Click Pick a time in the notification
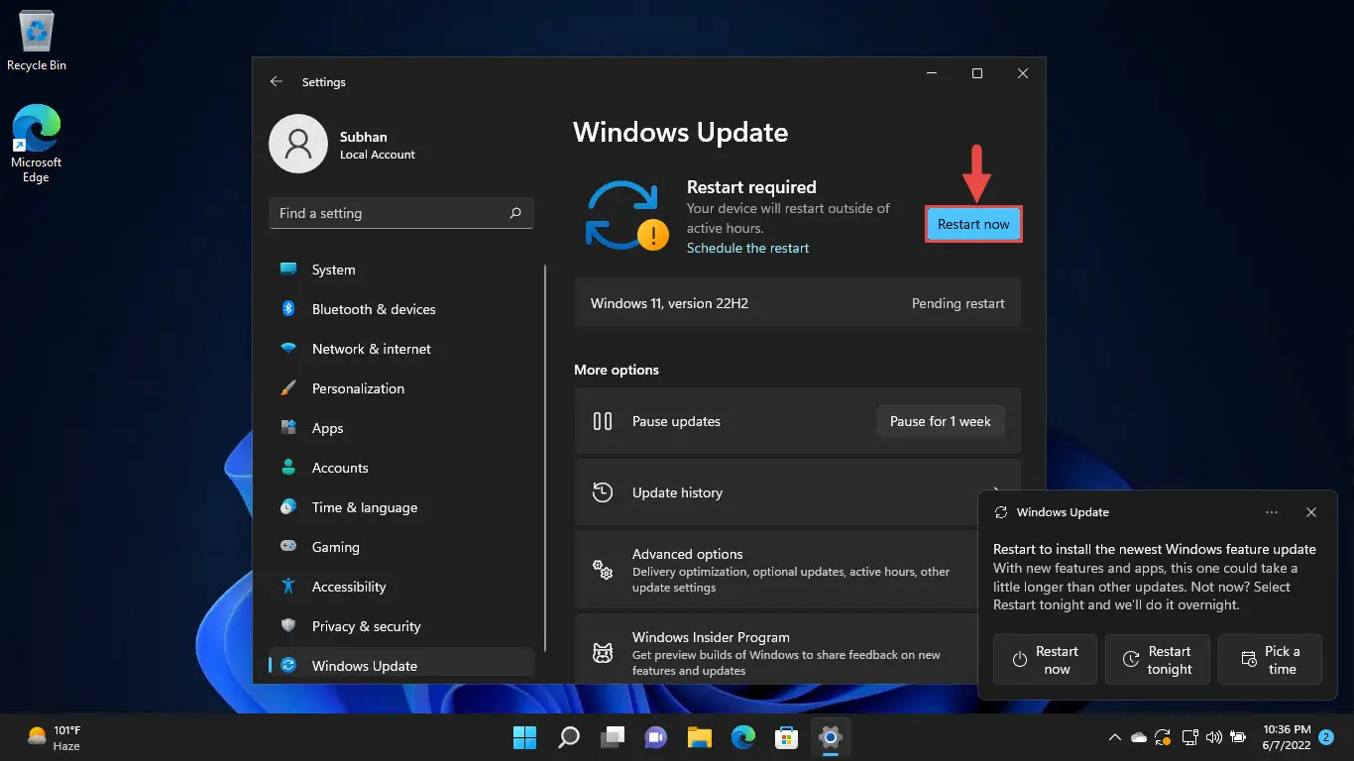The image size is (1354, 761). (1270, 660)
